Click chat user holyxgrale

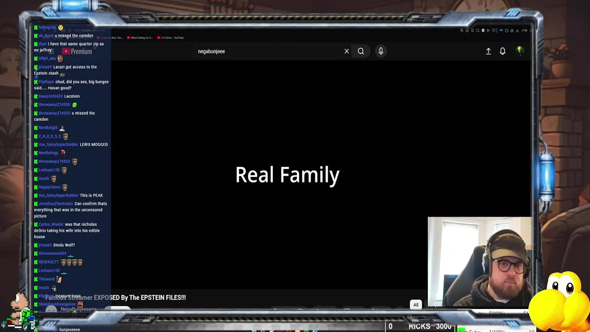point(47,28)
